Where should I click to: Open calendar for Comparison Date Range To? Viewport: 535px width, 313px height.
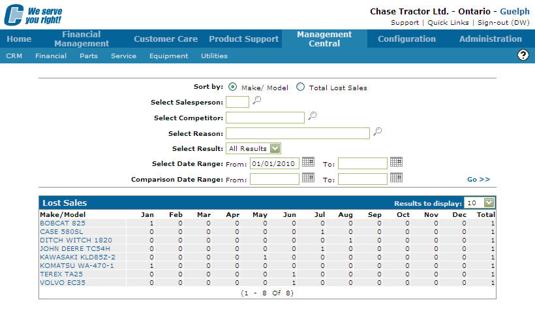(396, 177)
